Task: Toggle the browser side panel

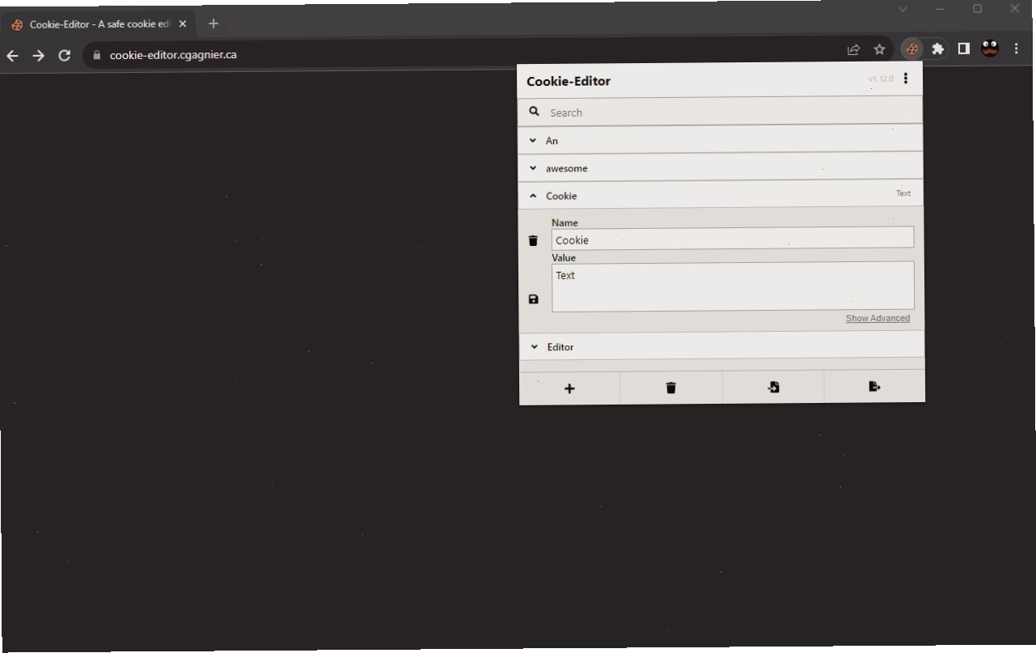Action: [963, 49]
